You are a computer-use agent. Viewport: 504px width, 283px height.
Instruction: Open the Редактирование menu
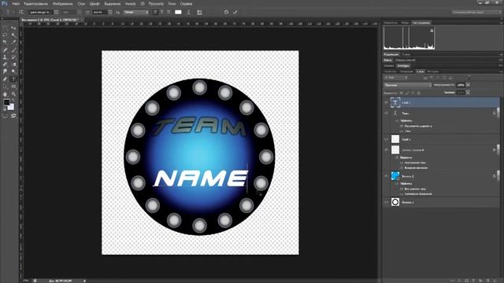(x=35, y=3)
